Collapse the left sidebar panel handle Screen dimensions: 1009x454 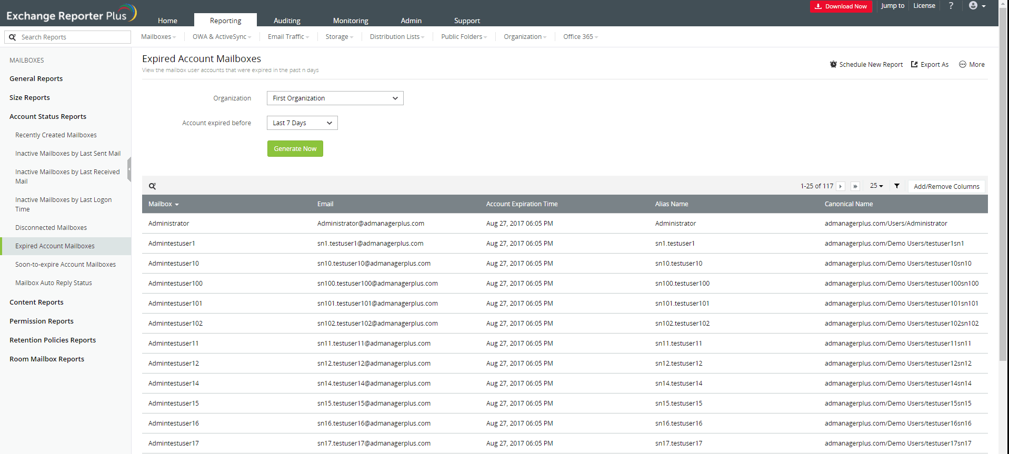129,169
